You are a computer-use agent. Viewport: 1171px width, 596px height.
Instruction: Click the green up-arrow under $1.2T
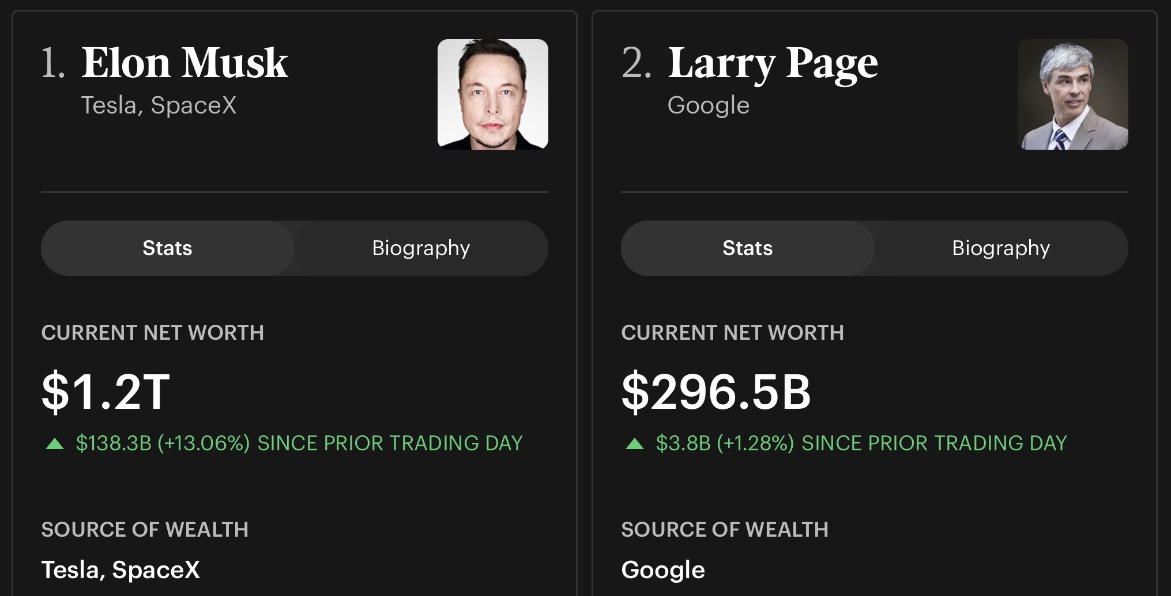pyautogui.click(x=55, y=443)
